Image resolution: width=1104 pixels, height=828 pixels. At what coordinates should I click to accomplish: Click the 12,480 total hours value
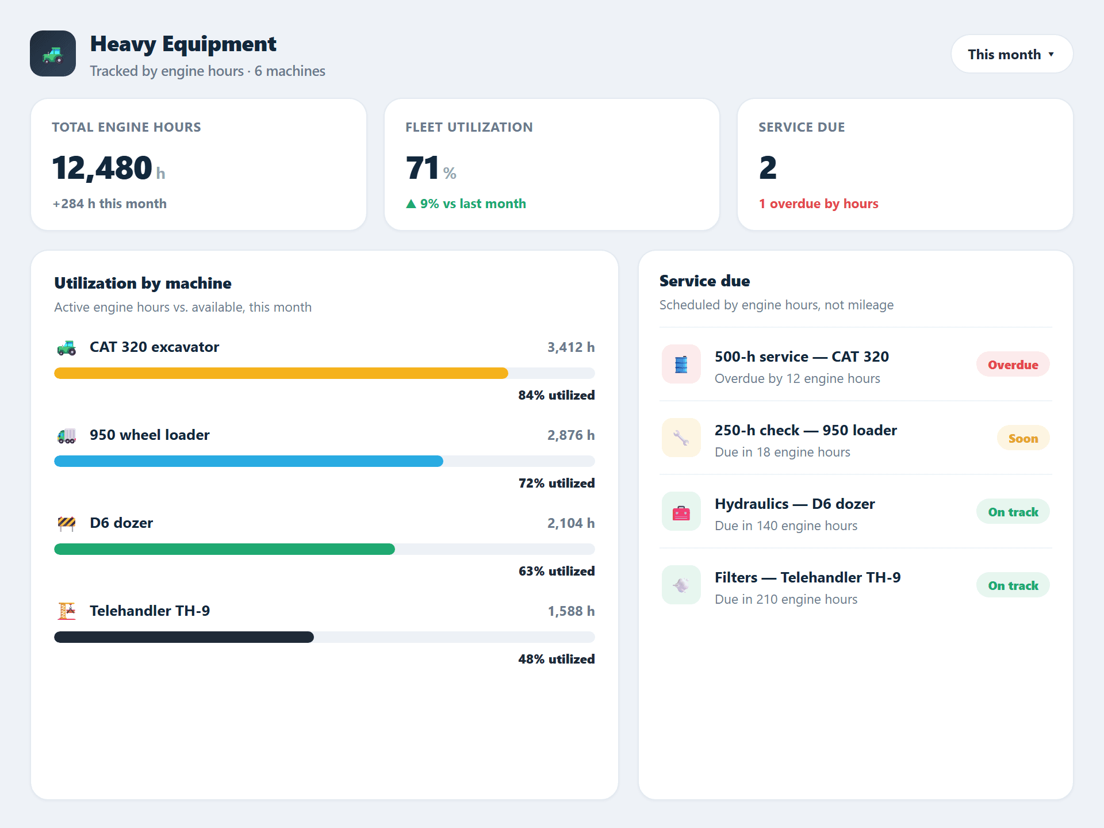[102, 168]
